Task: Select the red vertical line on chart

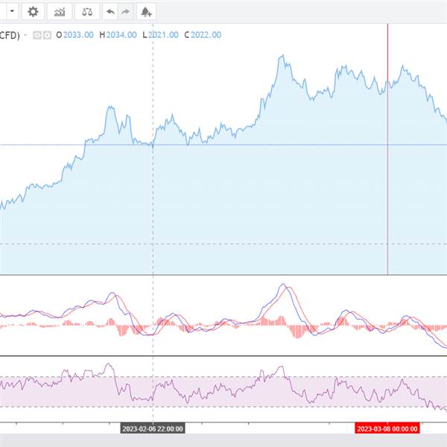Action: pos(387,186)
